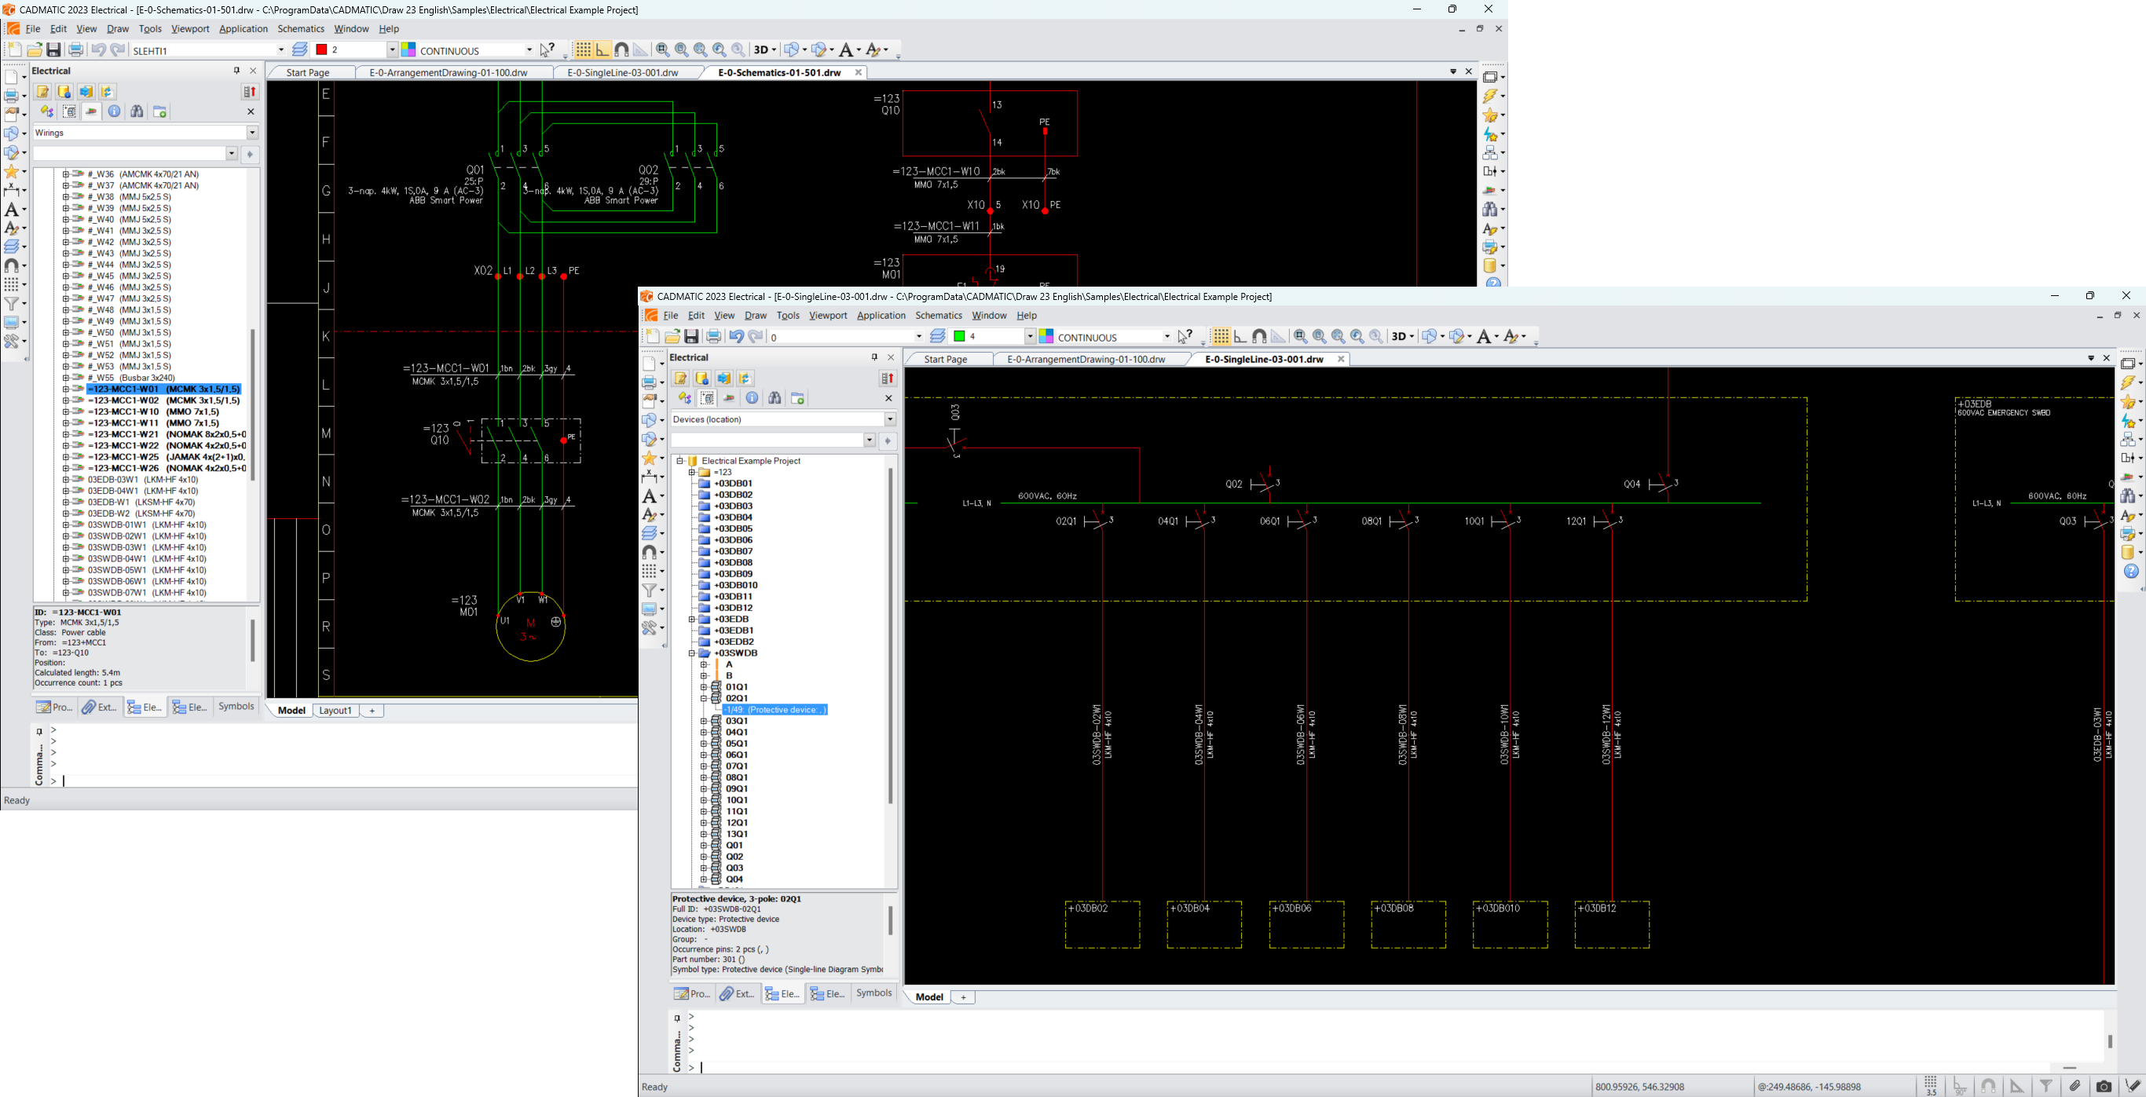Click the binoculars search icon above the Devices tree
The width and height of the screenshot is (2146, 1097).
coord(775,399)
